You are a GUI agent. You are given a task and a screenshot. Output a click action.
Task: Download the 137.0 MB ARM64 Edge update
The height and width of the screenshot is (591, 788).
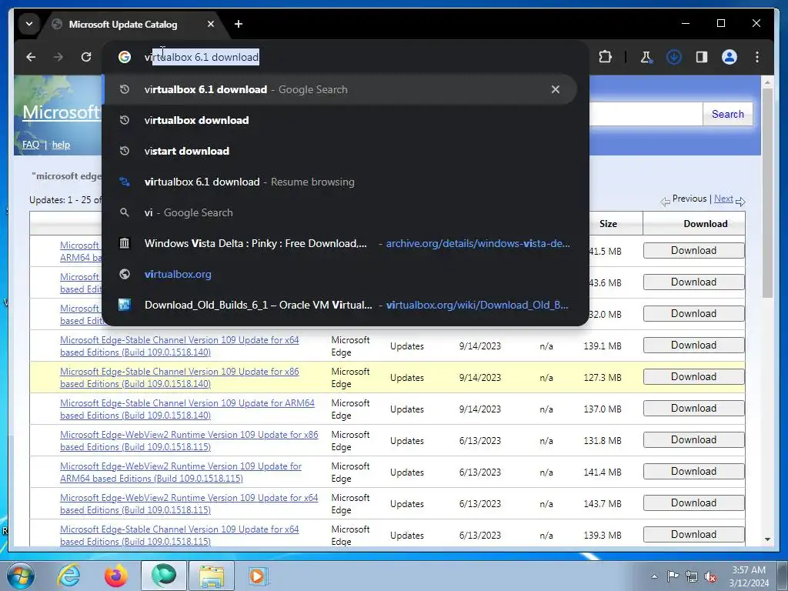tap(693, 409)
